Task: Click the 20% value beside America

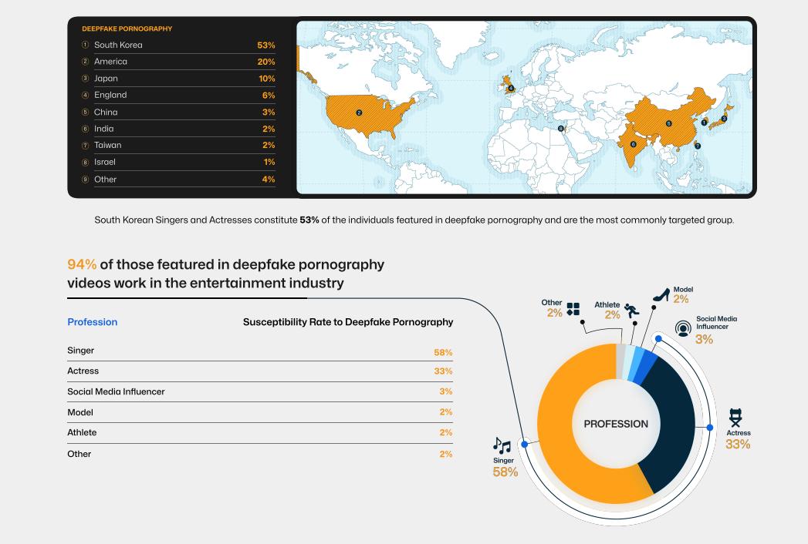Action: pos(266,62)
